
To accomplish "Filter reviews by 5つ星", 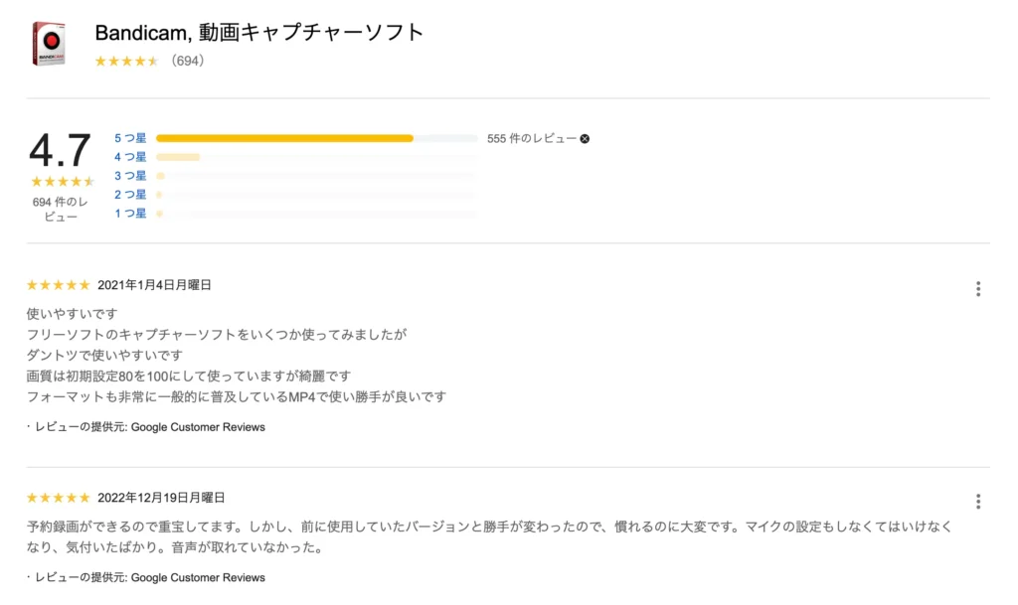I will [129, 138].
